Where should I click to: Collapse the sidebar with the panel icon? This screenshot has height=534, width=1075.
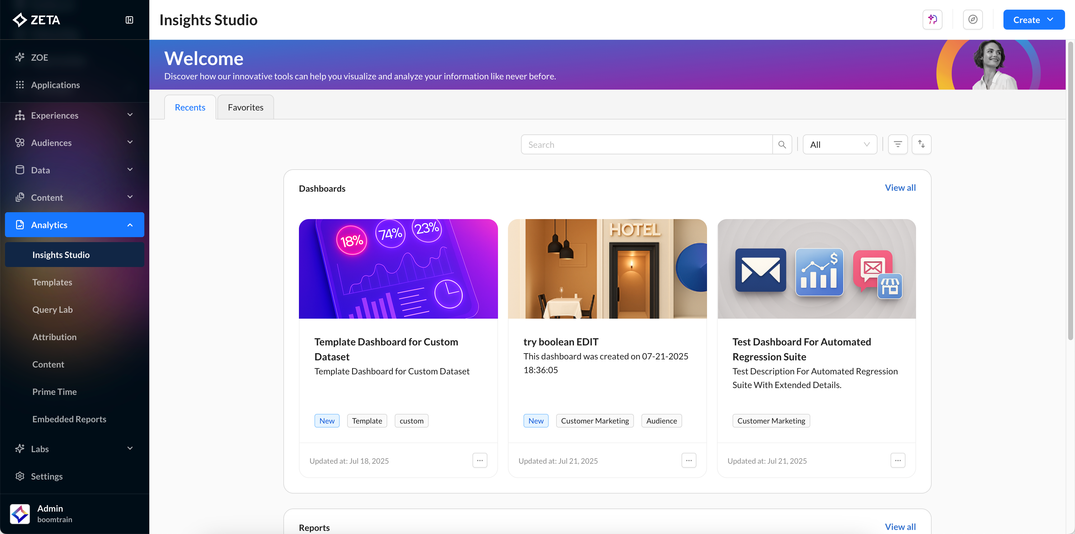[x=129, y=20]
